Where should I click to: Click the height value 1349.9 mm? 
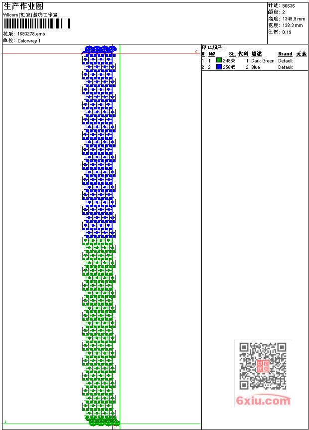[x=294, y=19]
